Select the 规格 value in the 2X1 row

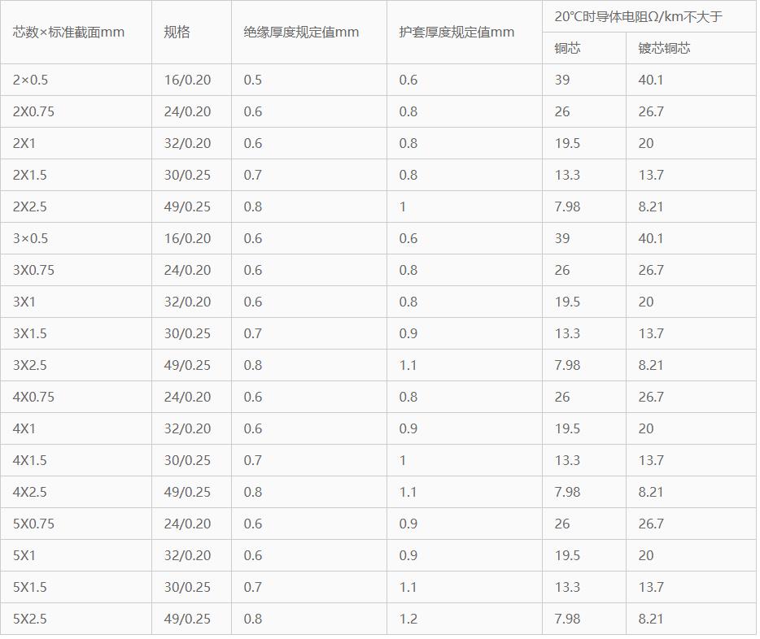187,143
